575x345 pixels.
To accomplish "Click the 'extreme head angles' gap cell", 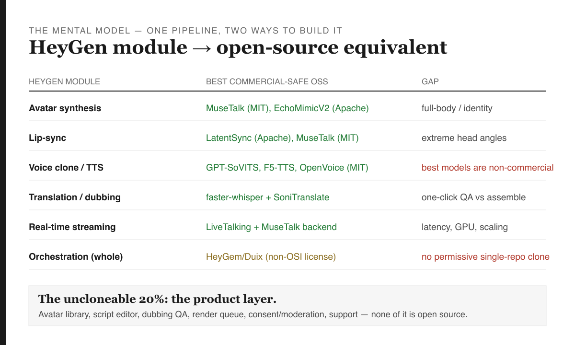I will [464, 138].
